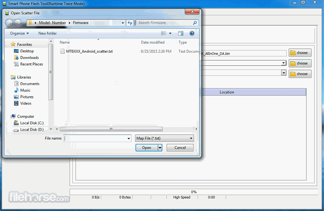Open Local Disk (C:)
Viewport: 324px width, 211px height.
[32, 123]
